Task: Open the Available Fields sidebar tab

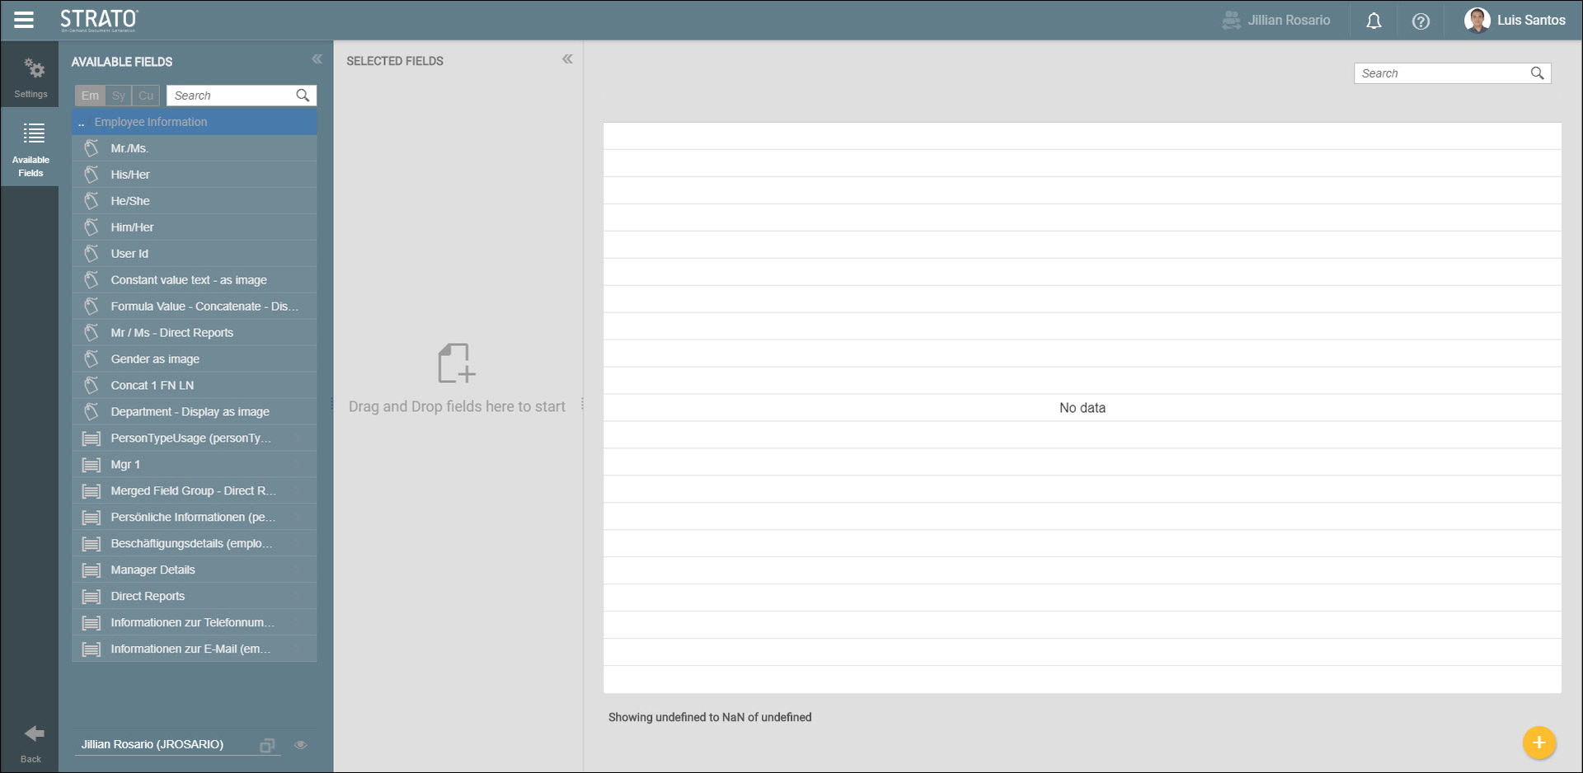Action: tap(31, 149)
